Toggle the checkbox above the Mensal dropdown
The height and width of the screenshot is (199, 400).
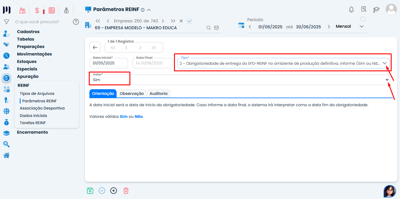point(363,19)
